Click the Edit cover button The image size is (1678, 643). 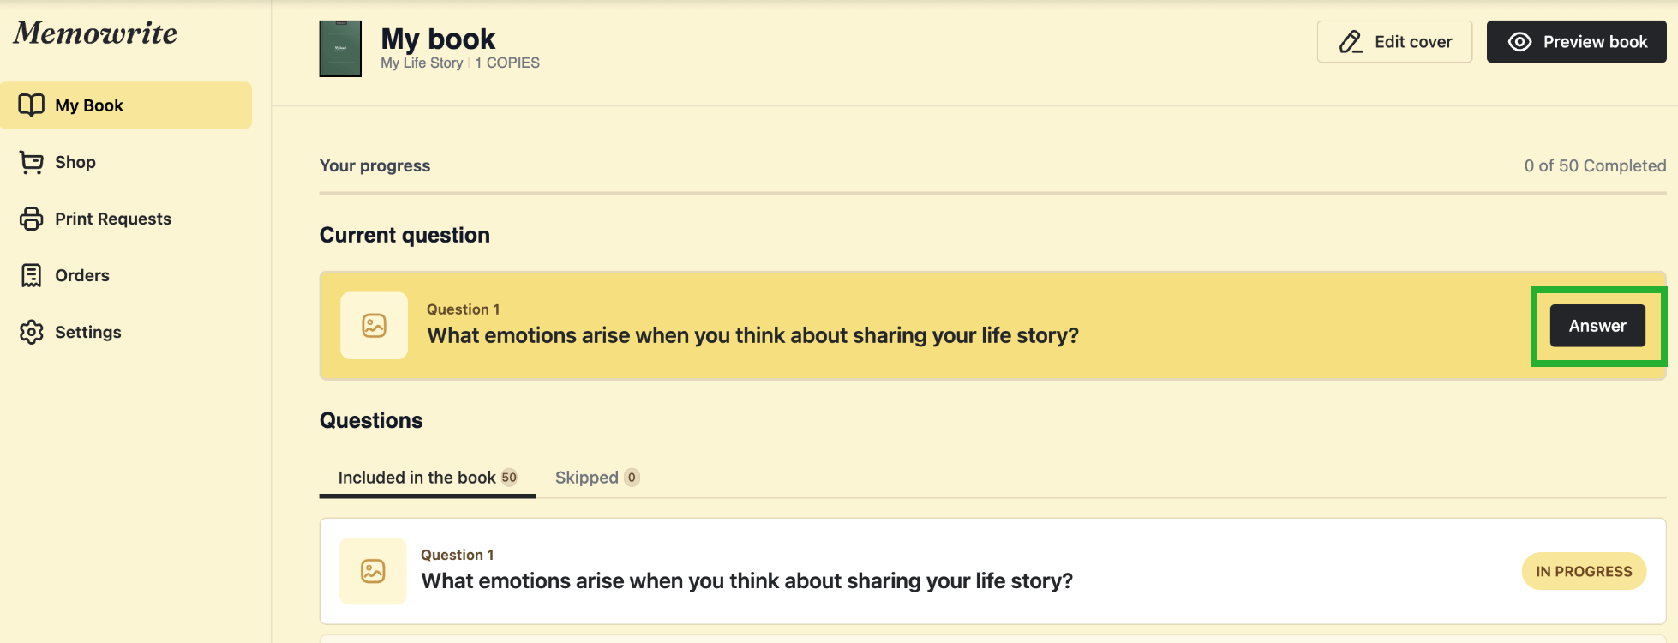(1394, 42)
